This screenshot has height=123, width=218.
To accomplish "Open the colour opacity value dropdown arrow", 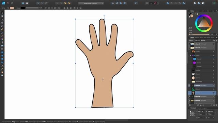I will coord(216,34).
